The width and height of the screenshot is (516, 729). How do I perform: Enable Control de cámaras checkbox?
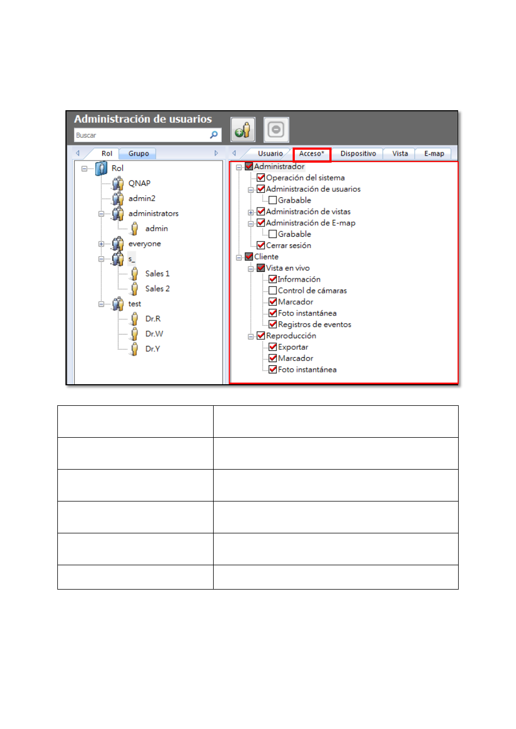[273, 291]
